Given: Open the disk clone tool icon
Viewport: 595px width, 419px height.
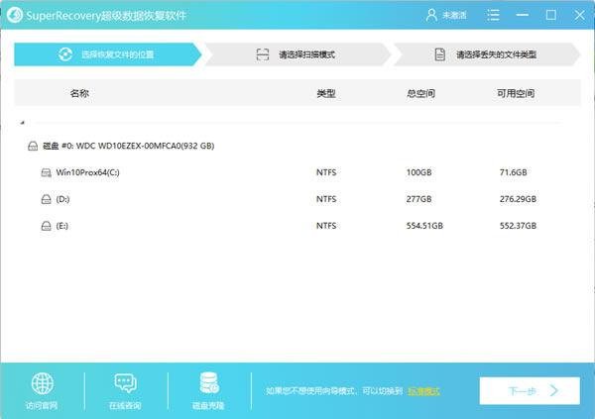Looking at the screenshot, I should coord(210,384).
